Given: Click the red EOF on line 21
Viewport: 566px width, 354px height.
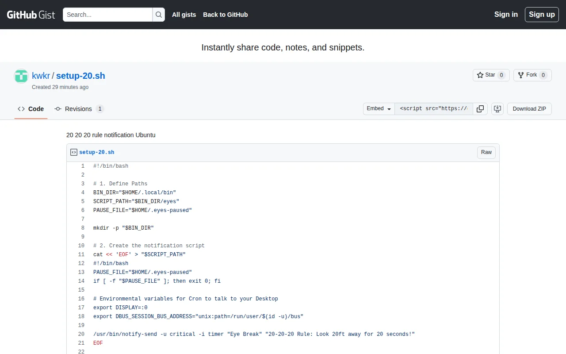Looking at the screenshot, I should 98,343.
